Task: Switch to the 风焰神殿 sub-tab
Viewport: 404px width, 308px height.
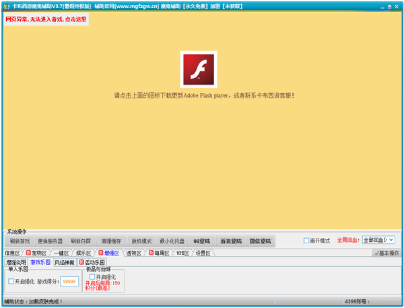Action: pyautogui.click(x=65, y=263)
